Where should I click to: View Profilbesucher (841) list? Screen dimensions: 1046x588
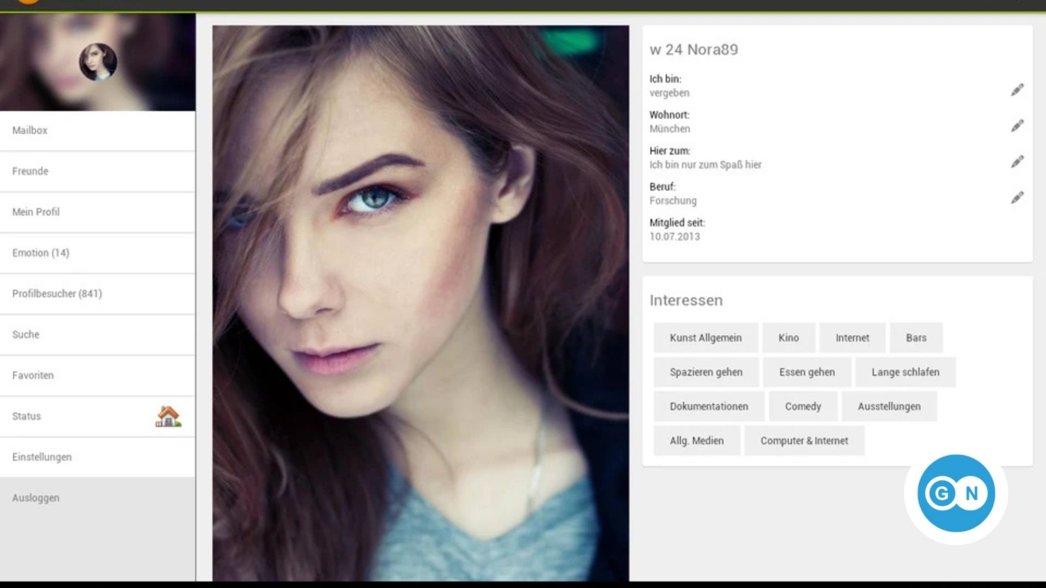(x=57, y=294)
